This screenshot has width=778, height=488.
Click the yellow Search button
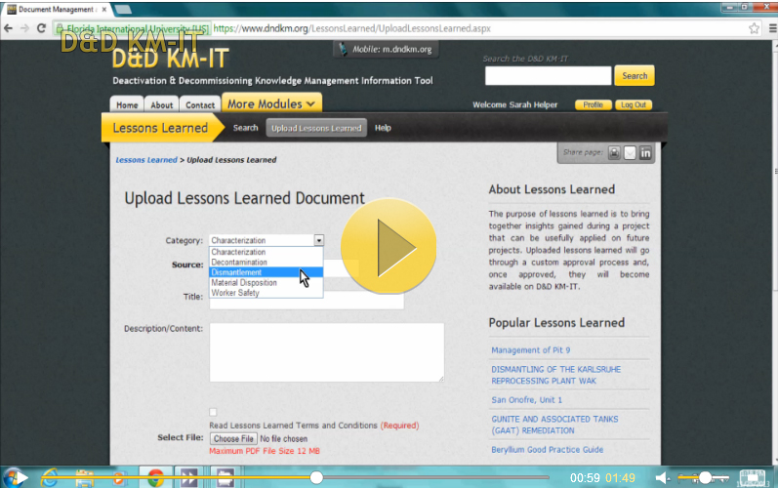coord(635,76)
